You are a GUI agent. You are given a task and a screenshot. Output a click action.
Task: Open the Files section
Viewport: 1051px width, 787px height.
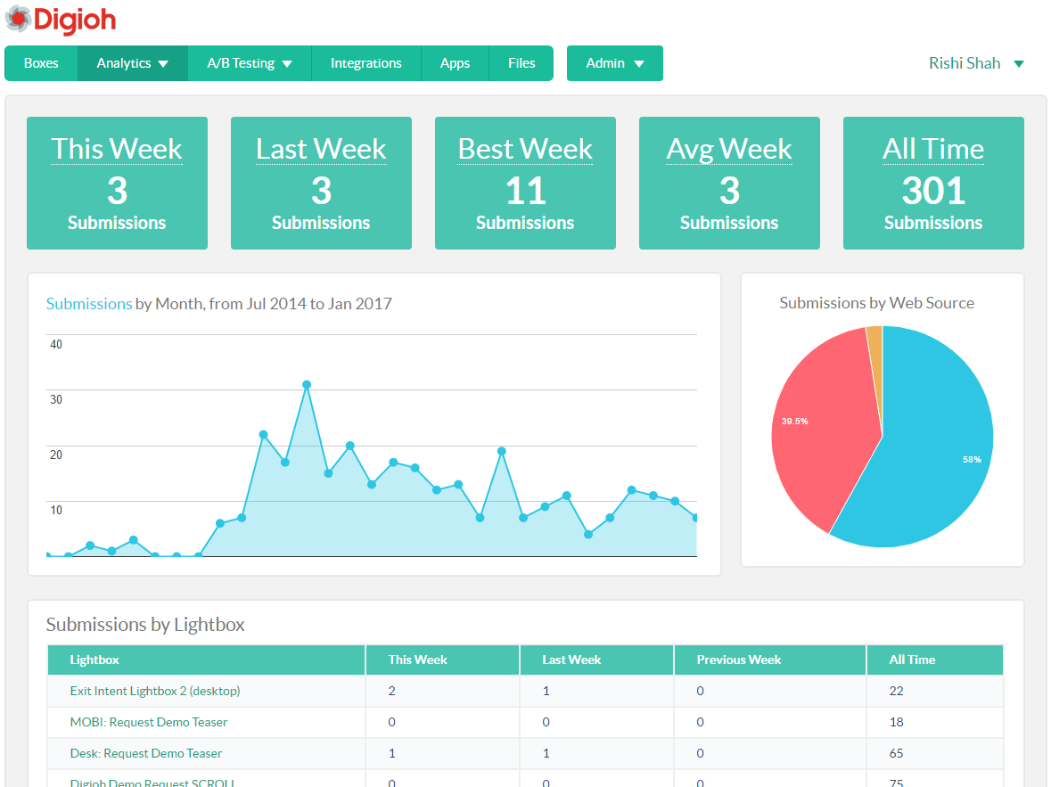(521, 63)
